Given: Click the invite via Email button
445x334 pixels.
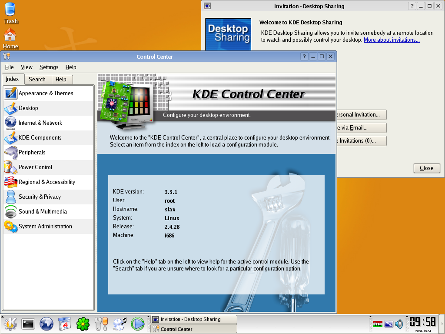Looking at the screenshot, I should pyautogui.click(x=362, y=128).
